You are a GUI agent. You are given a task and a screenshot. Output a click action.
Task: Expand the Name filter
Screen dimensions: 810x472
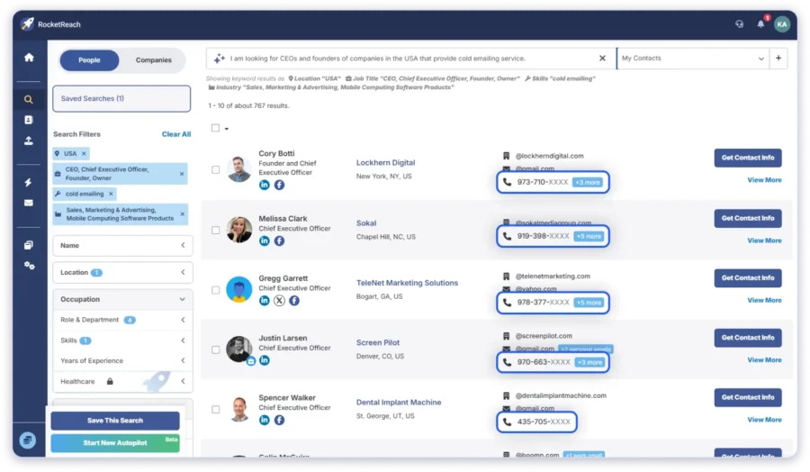coord(122,246)
